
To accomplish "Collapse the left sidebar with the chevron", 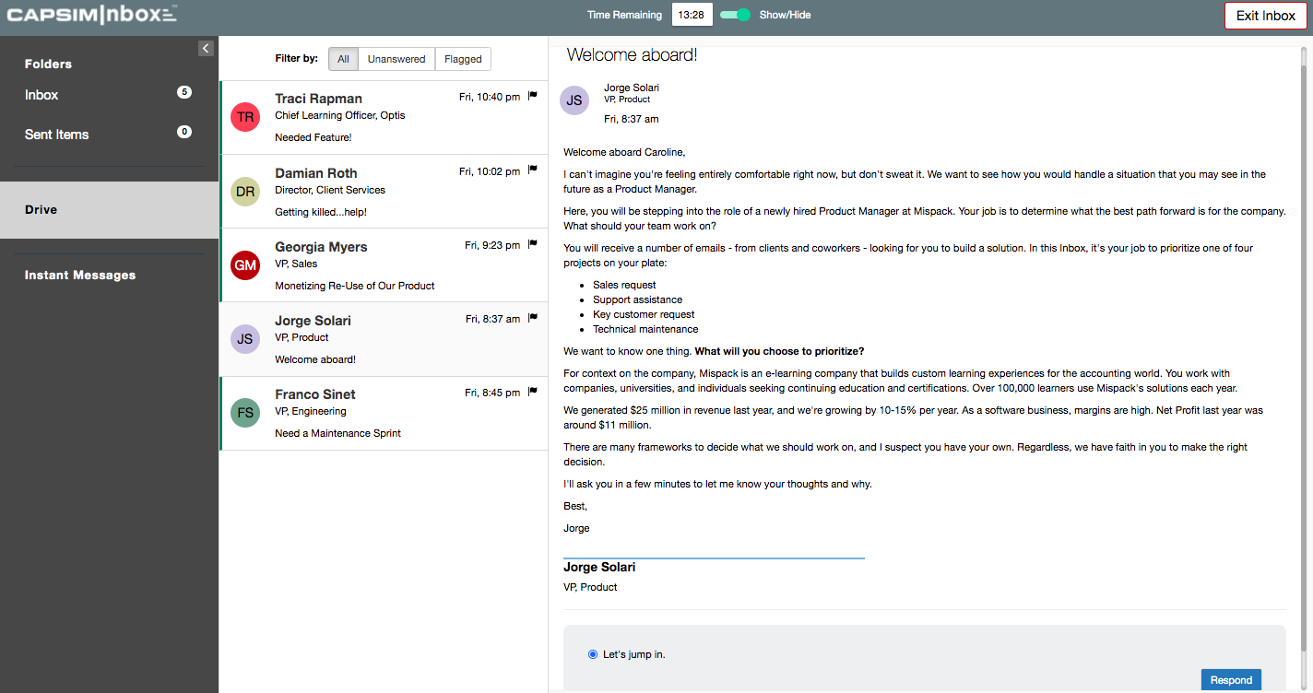I will [x=206, y=48].
